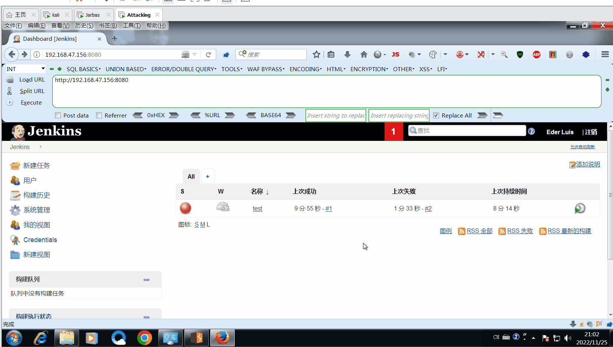Click the HackBar Execute icon

10,102
